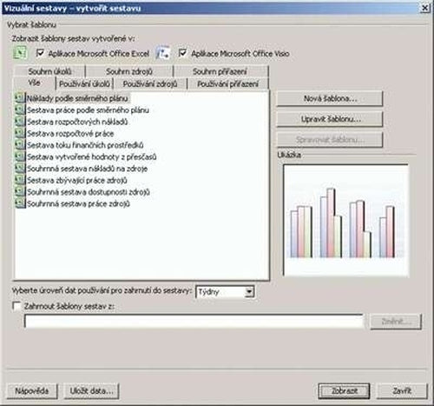
Task: Open the Používání přiřazení tab
Action: click(228, 84)
